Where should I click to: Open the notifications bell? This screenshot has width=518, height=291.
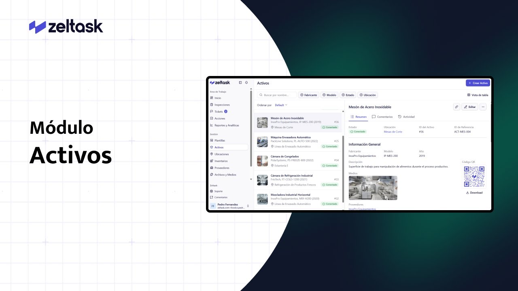246,82
